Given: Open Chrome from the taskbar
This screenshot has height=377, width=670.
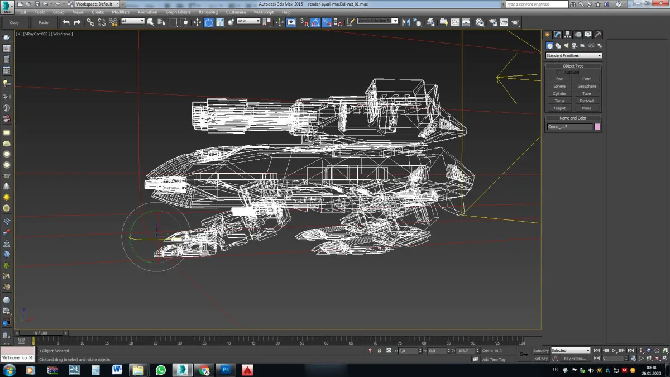Looking at the screenshot, I should pos(204,370).
